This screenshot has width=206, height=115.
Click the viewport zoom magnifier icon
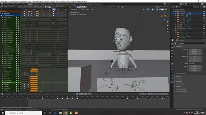(168, 22)
